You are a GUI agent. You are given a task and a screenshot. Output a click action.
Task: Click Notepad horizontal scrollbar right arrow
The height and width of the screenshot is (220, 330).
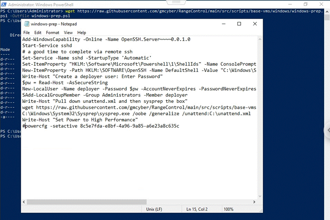click(254, 202)
